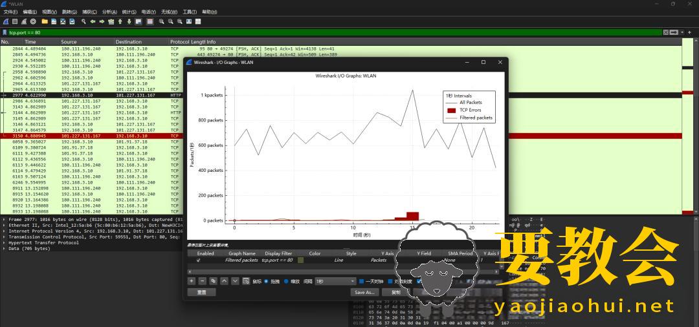Viewport: 699px width, 327px height.
Task: Click the Save As... button
Action: 364,292
